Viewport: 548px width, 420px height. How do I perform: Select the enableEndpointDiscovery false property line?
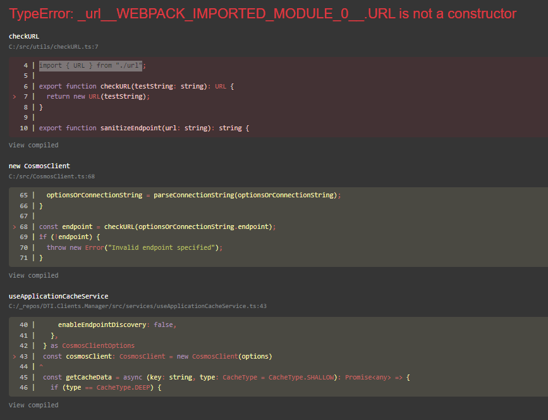coord(116,324)
